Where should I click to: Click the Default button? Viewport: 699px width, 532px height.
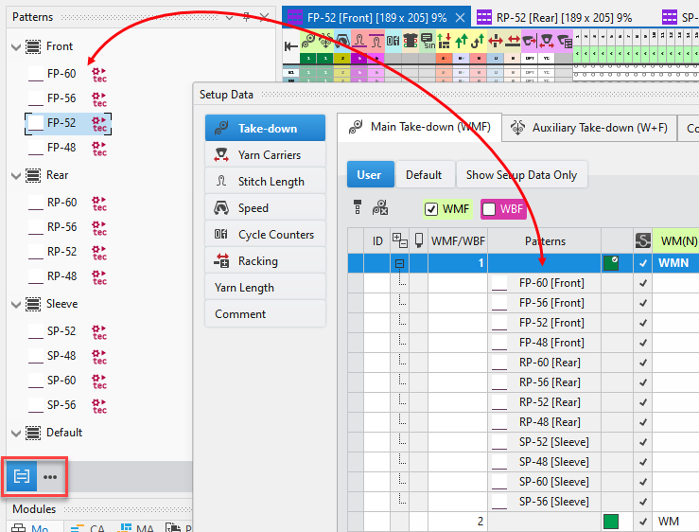(x=423, y=174)
